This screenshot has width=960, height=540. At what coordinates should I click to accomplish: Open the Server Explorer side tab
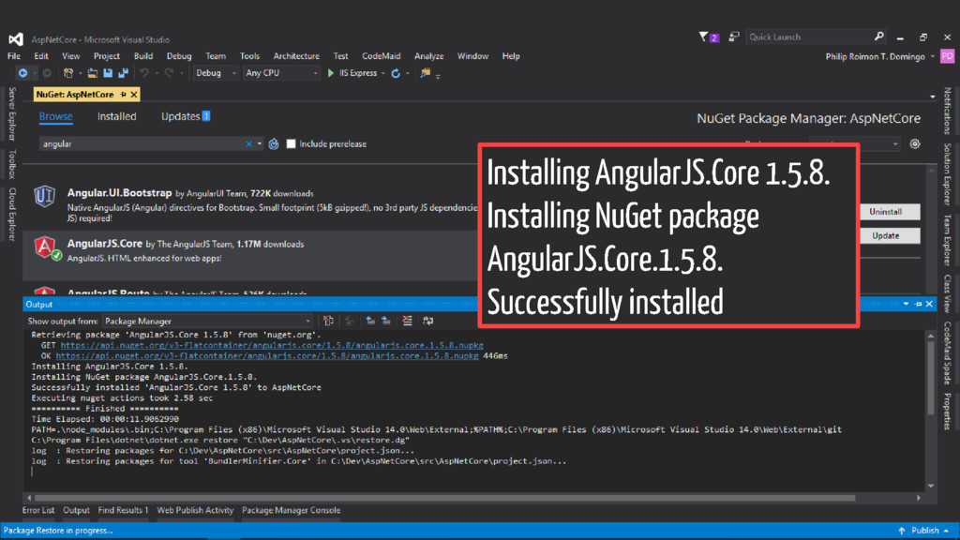[11, 113]
